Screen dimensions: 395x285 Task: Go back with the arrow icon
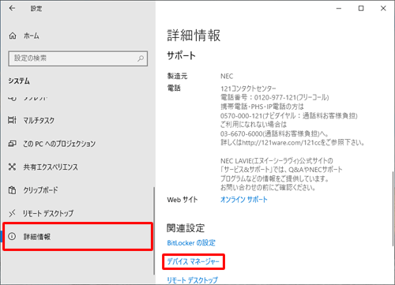12,9
